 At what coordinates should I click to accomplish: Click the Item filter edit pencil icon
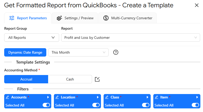click(156, 97)
